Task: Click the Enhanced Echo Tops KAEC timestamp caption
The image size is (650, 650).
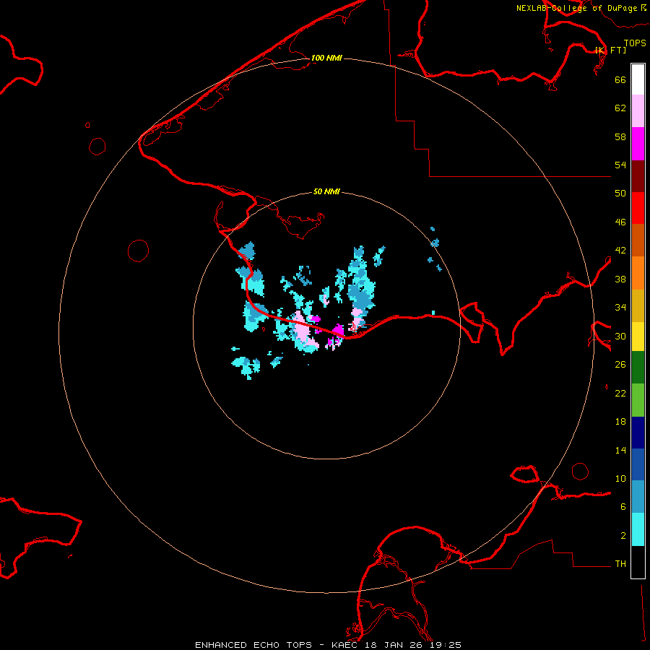Action: tap(328, 645)
